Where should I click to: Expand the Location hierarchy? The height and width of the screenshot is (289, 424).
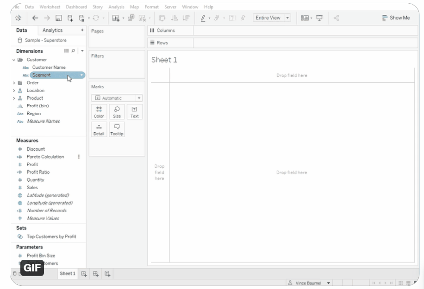(x=14, y=91)
